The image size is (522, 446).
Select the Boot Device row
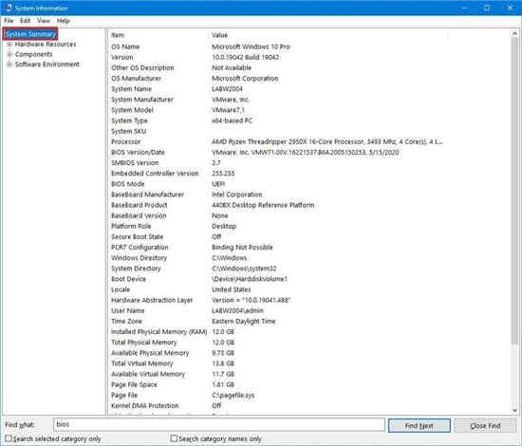(309, 279)
